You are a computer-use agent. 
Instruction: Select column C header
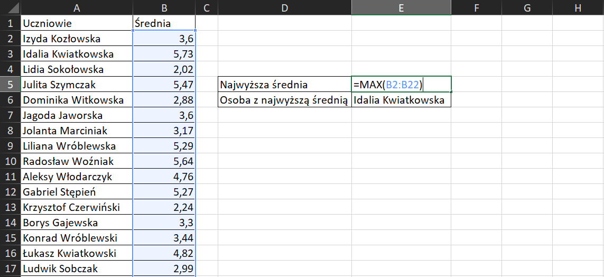(207, 8)
